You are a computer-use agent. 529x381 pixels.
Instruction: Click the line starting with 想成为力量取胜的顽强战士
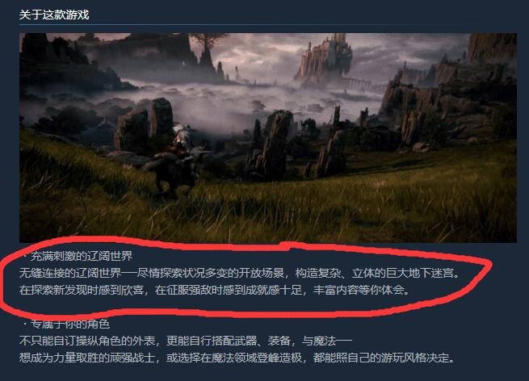[238, 358]
